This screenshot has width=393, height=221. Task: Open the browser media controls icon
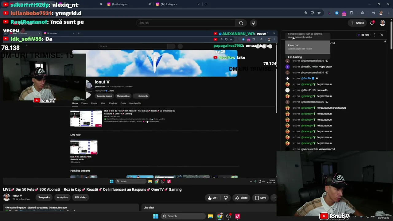[373, 13]
